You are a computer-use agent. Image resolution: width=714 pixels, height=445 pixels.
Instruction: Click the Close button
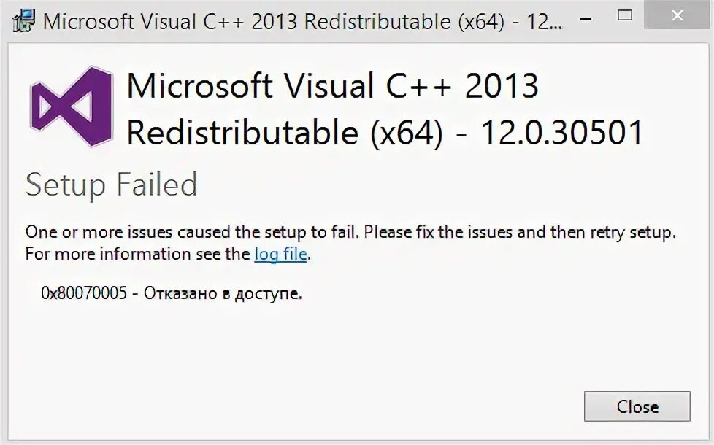(637, 406)
